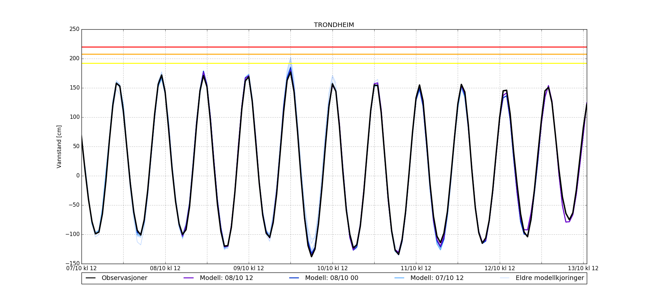This screenshot has width=652, height=293.
Task: Select the Modell: 08/10 00 legend label
Action: 332,278
